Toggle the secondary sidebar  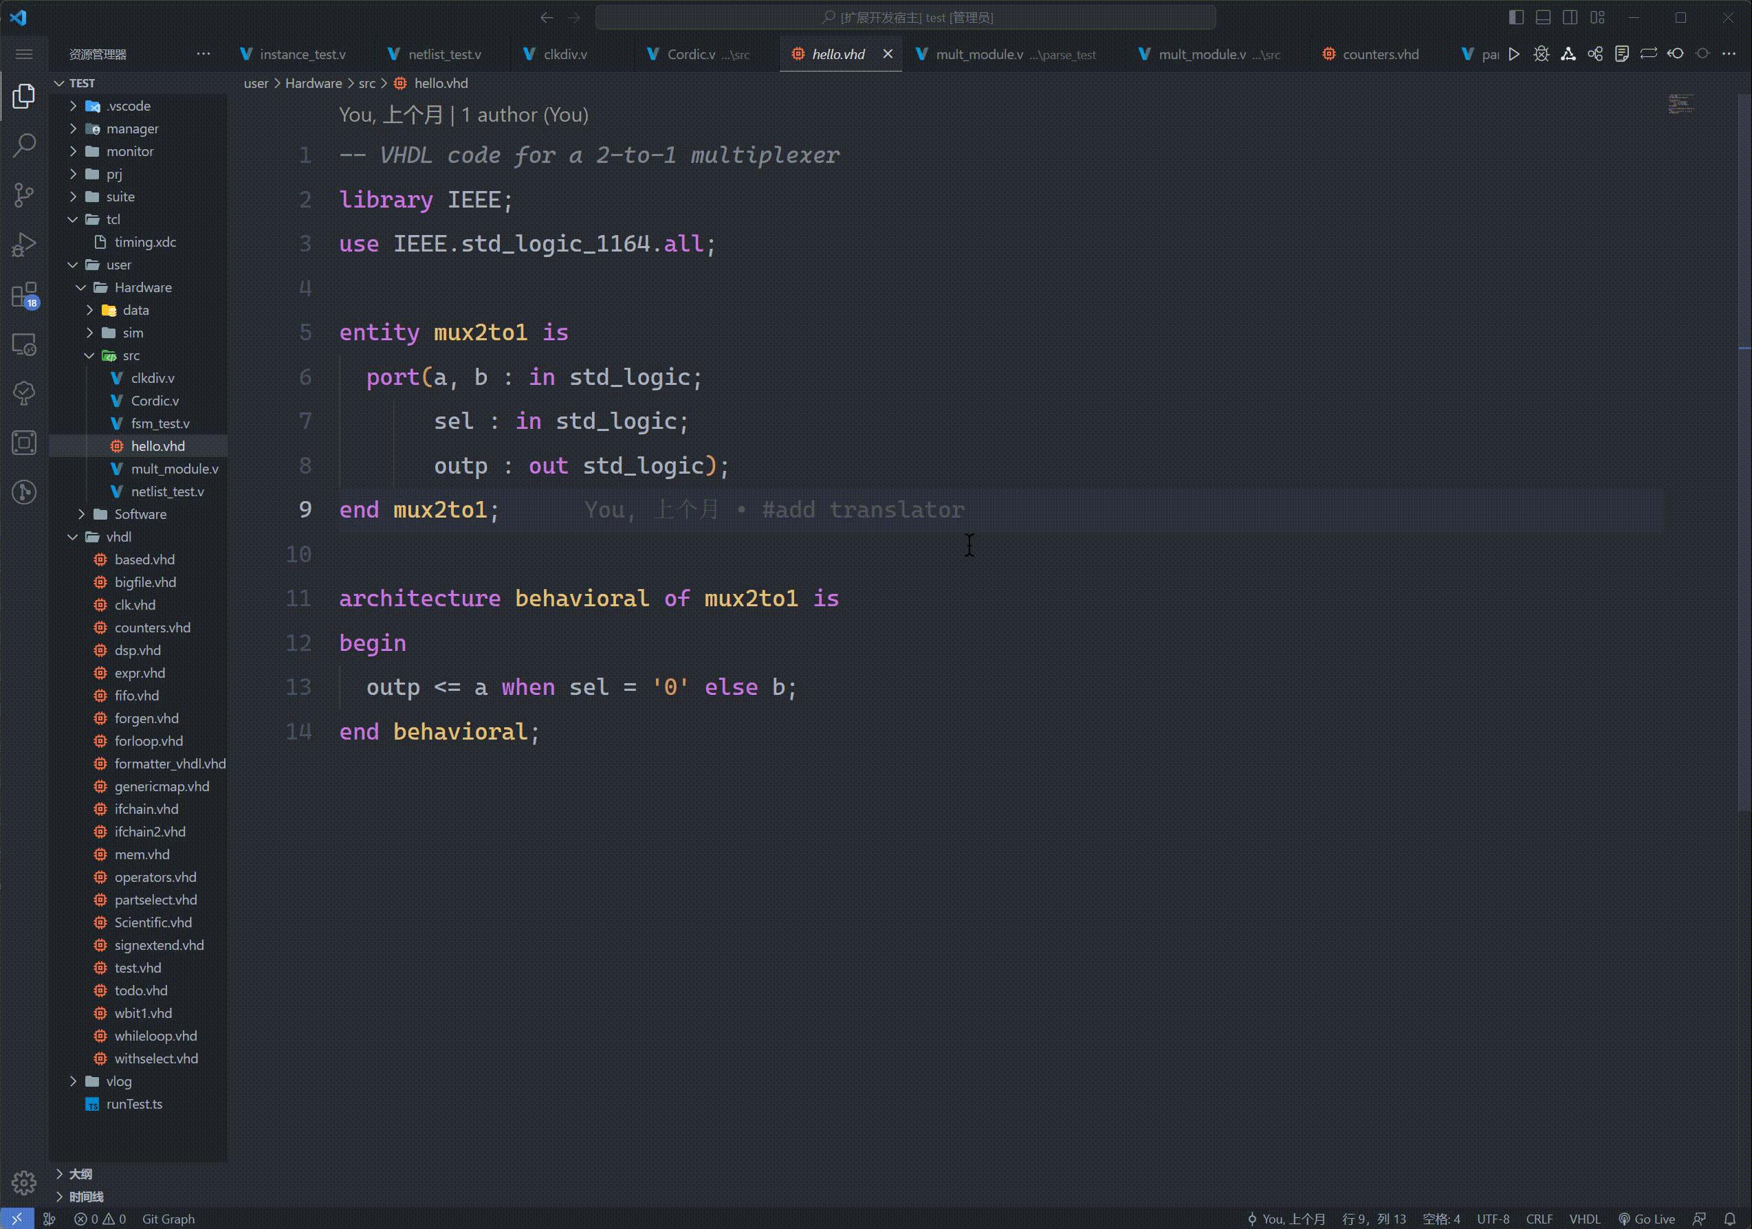(x=1569, y=16)
